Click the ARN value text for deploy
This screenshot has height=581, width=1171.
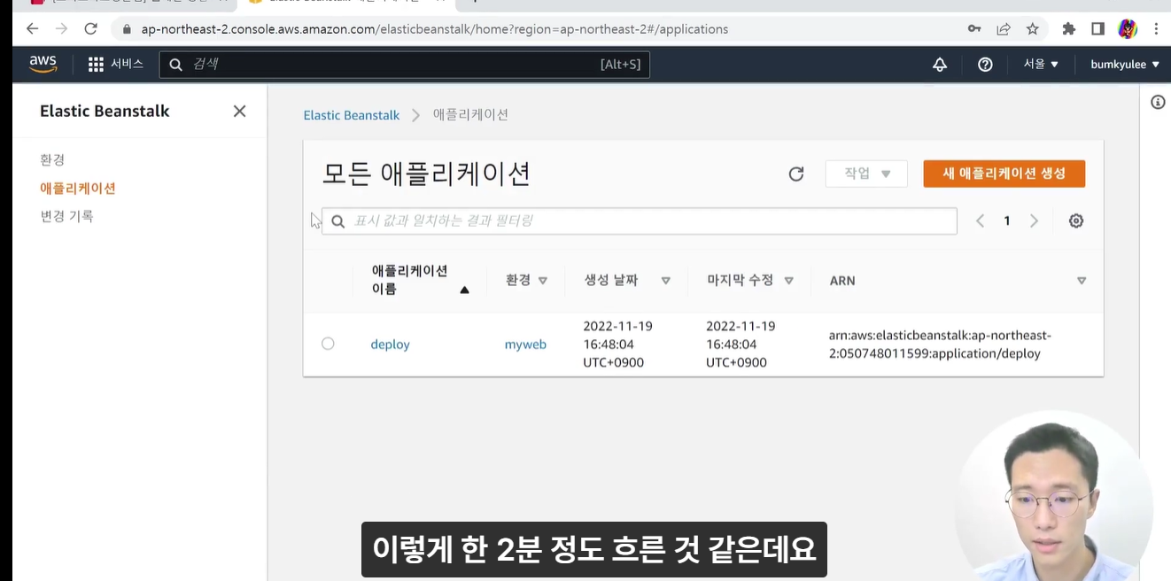click(x=940, y=345)
